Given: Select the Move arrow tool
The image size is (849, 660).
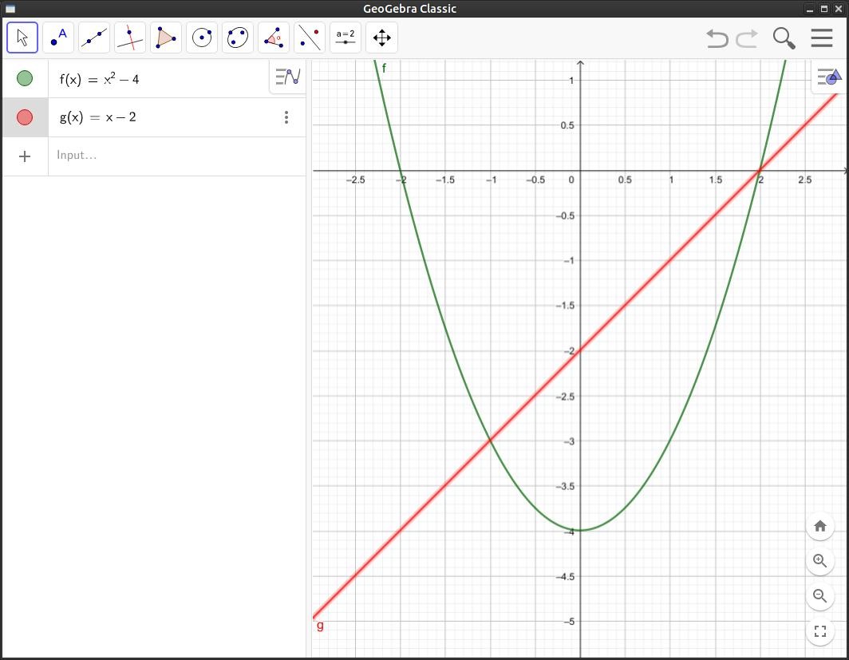Looking at the screenshot, I should coord(22,38).
